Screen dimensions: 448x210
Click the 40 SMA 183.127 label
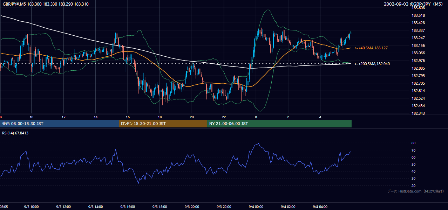click(x=371, y=48)
